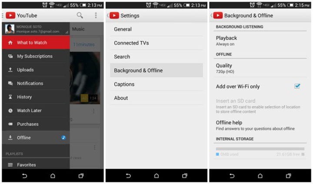313x184 pixels.
Task: Tap the disabled Insert an SD card option
Action: [260, 106]
